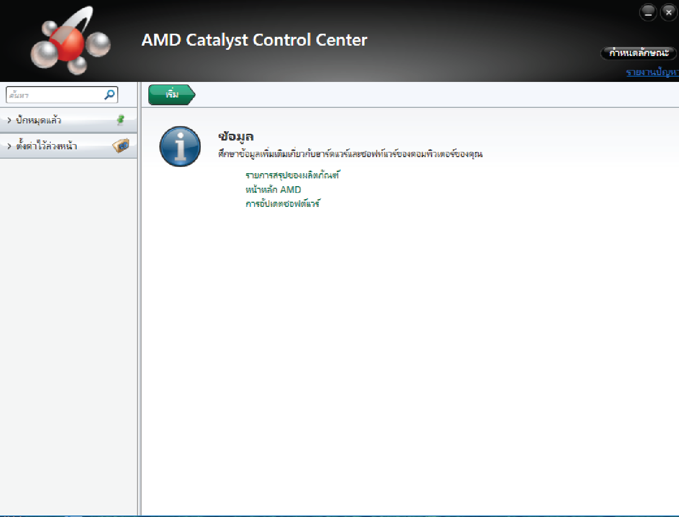This screenshot has width=679, height=517.
Task: Expand the ตั้งค่าไว้ล่วงหน้า section chevron
Action: pyautogui.click(x=9, y=146)
